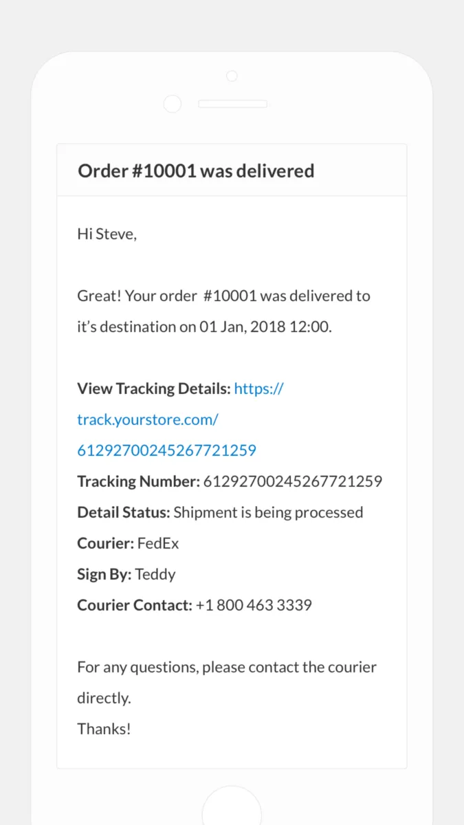The width and height of the screenshot is (464, 825).
Task: Tap the proximity sensor circle beside speaker
Action: point(173,104)
